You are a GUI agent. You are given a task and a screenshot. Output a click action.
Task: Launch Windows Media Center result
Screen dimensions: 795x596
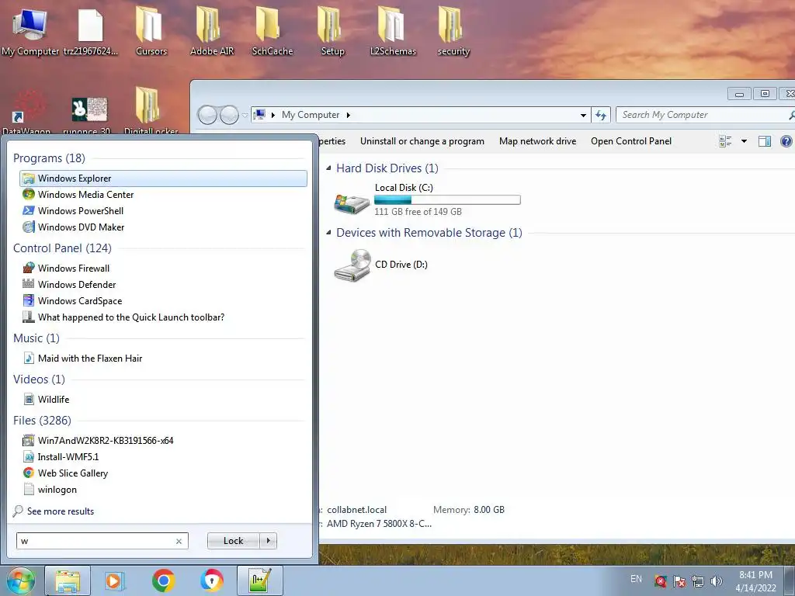163,195
